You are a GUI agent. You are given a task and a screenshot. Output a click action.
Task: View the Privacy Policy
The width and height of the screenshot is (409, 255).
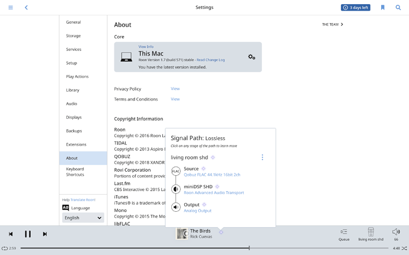[x=175, y=89]
